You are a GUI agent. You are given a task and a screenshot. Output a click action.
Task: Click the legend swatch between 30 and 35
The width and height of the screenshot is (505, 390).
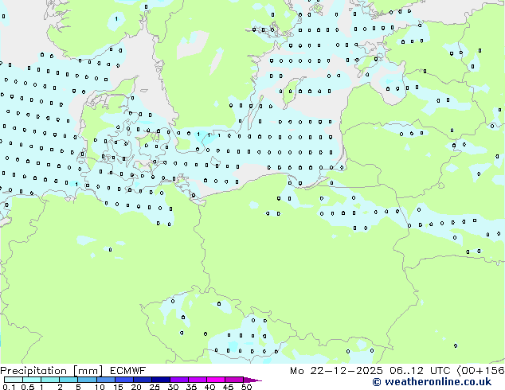(179, 380)
